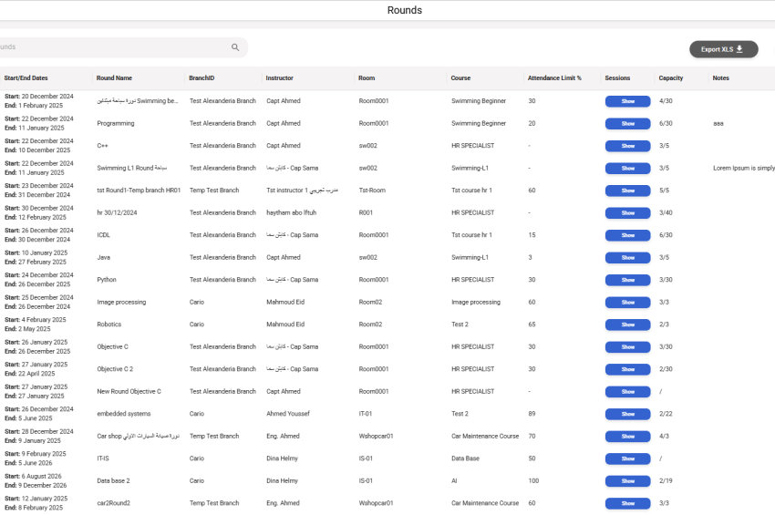This screenshot has height=515, width=775.
Task: Click the ICDL round name
Action: coord(104,235)
